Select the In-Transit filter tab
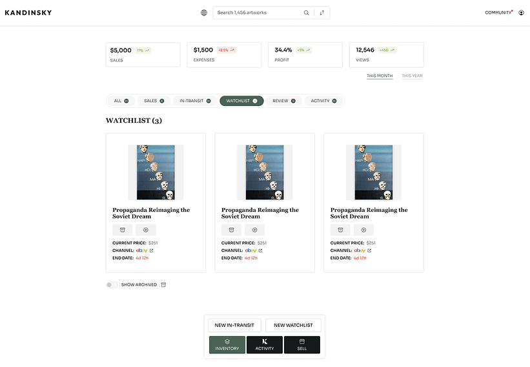Viewport: 530px width, 367px height. (x=196, y=101)
